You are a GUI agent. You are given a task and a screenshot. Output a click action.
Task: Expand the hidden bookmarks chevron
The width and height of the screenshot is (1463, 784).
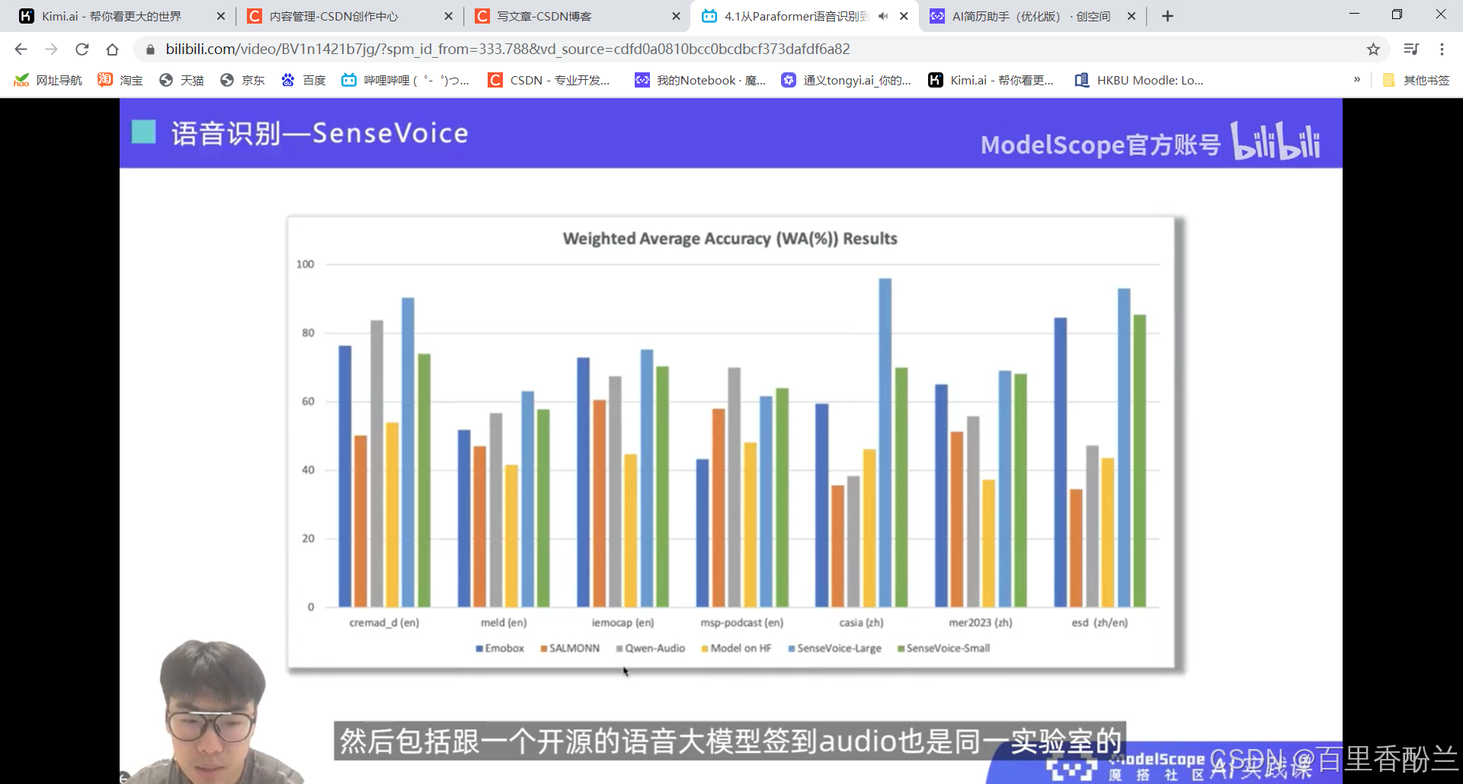pyautogui.click(x=1356, y=79)
